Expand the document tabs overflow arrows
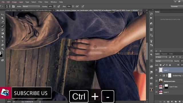The height and width of the screenshot is (103, 183). click(147, 10)
